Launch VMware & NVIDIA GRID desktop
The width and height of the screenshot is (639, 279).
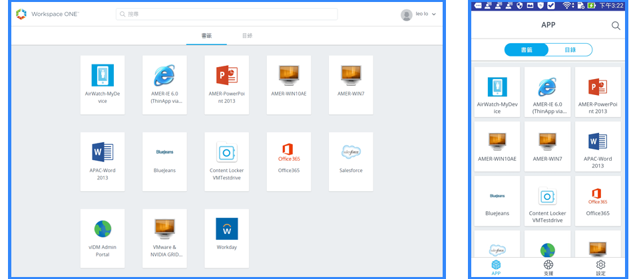coord(164,238)
